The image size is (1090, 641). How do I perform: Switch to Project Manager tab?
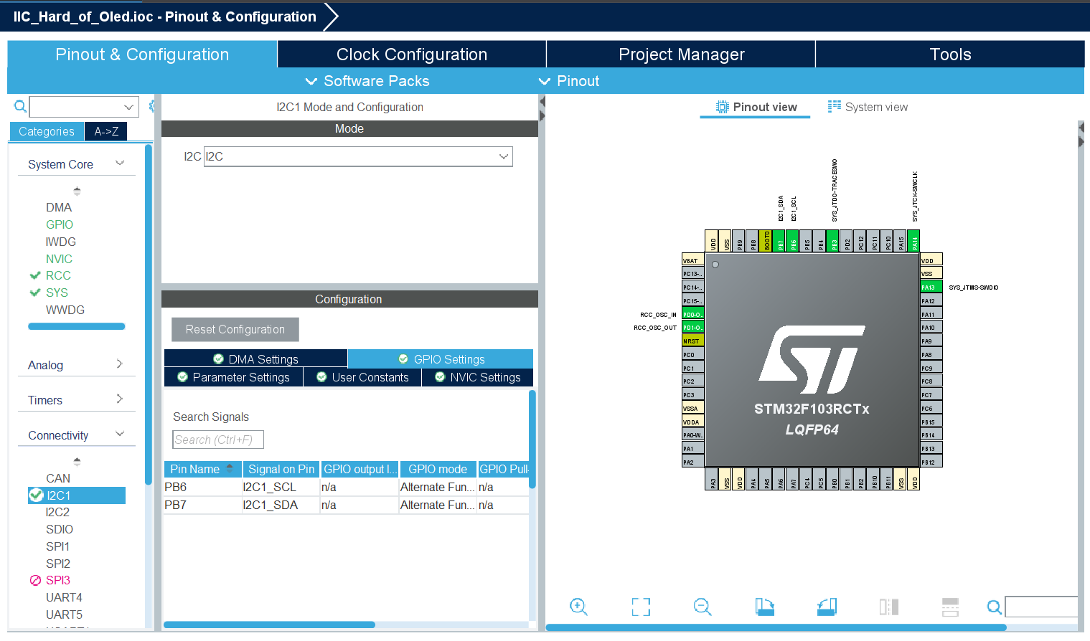(681, 54)
